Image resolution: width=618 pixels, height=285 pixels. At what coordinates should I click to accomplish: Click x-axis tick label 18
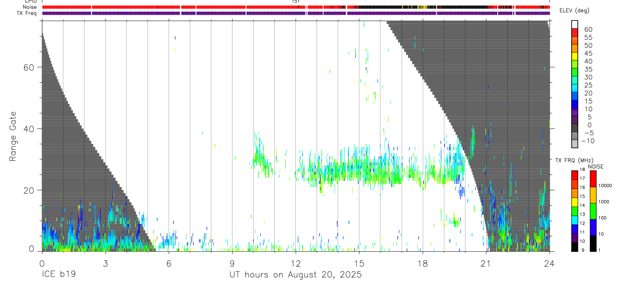[422, 263]
